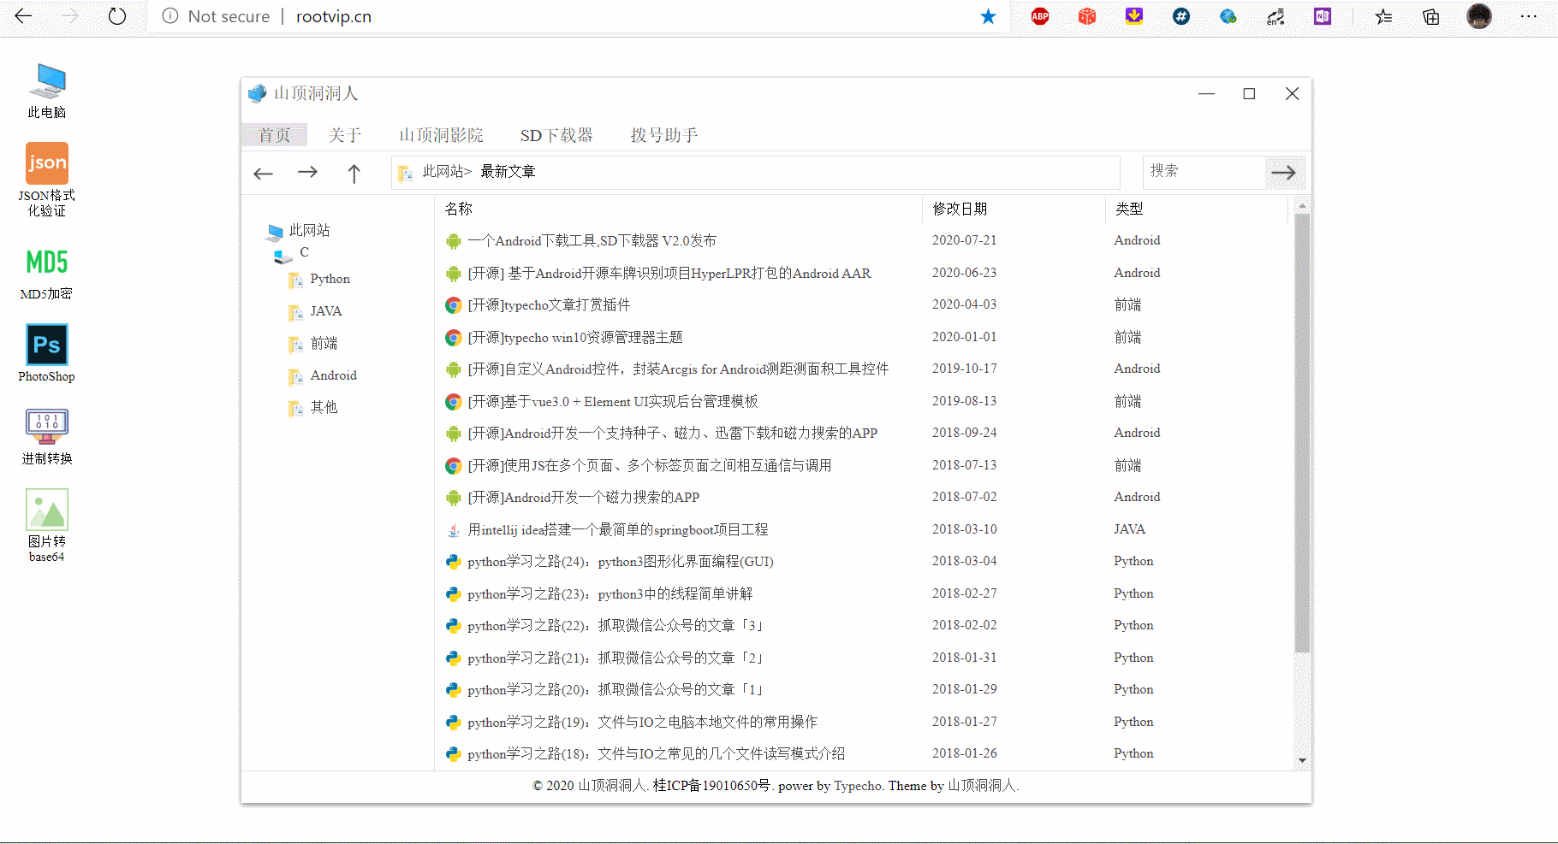Click the up-arrow navigation icon
The height and width of the screenshot is (844, 1558).
tap(354, 174)
